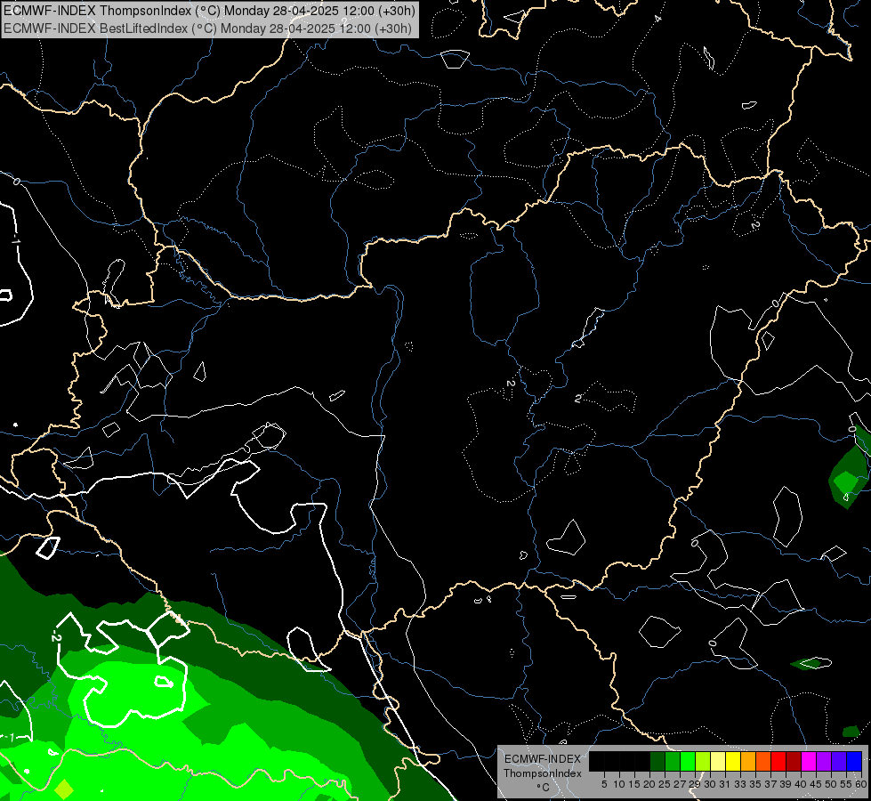The image size is (871, 801).
Task: Click the legend tick value '40'
Action: [801, 784]
